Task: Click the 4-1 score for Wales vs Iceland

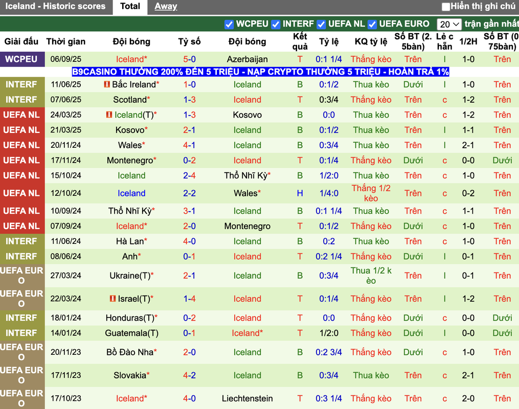Action: click(189, 145)
